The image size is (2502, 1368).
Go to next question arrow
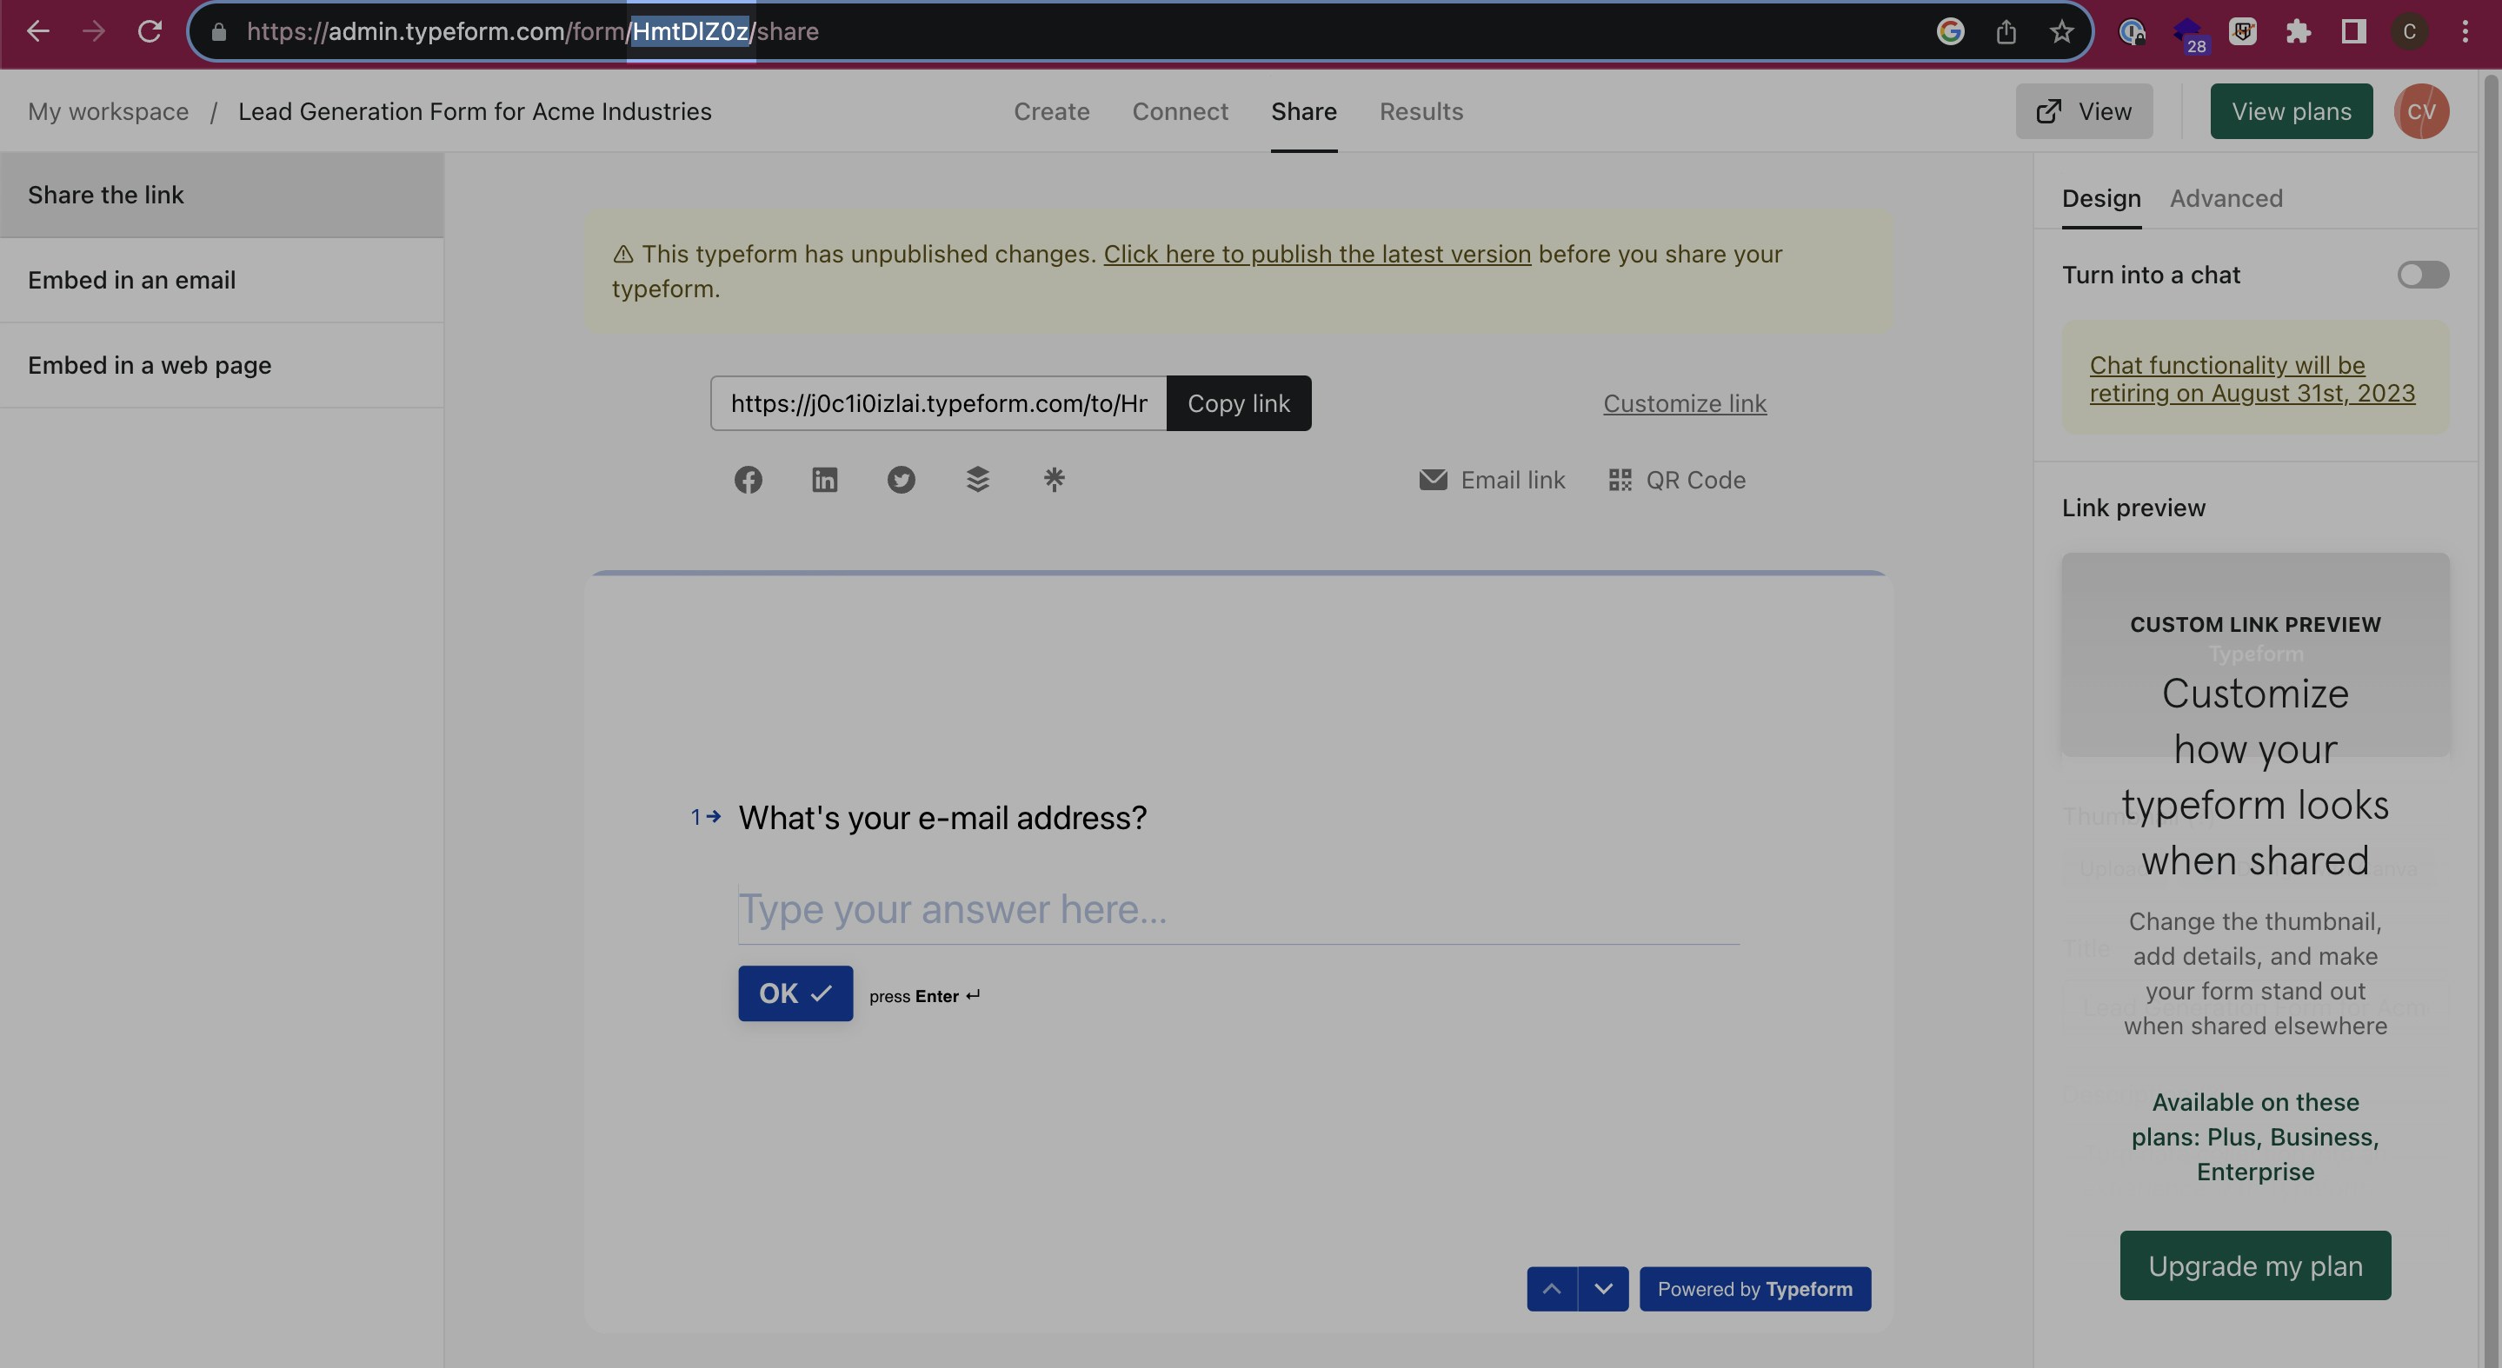click(x=1604, y=1288)
